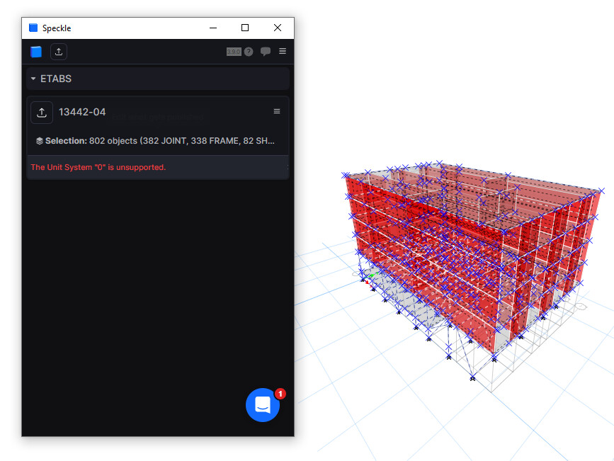This screenshot has height=461, width=614.
Task: Click the Speckle blue cube logo
Action: (36, 52)
